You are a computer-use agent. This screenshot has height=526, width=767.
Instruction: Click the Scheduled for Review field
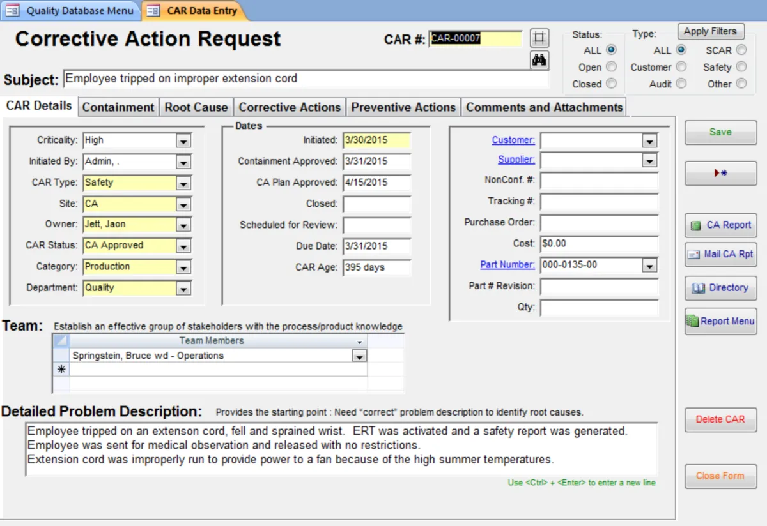(x=376, y=225)
